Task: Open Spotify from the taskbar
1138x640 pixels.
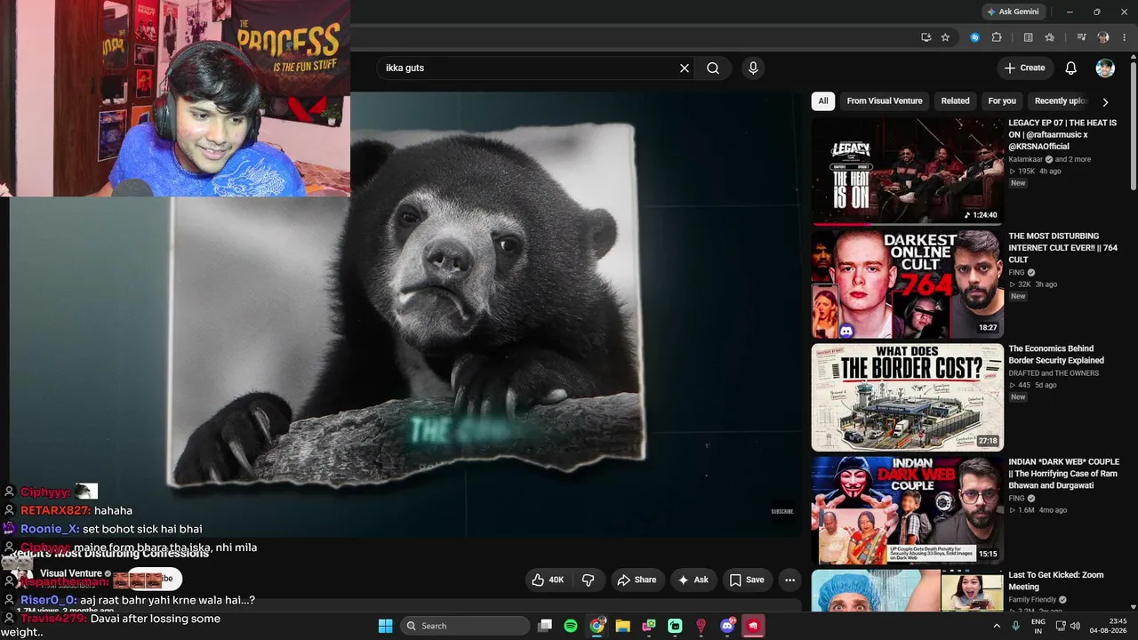Action: tap(571, 626)
